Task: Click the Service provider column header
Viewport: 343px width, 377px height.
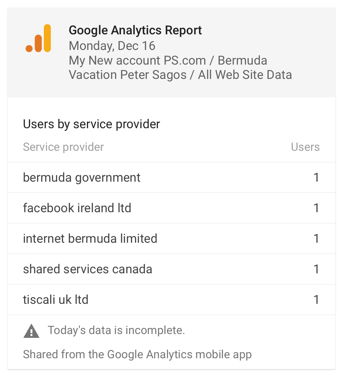Action: click(x=64, y=147)
